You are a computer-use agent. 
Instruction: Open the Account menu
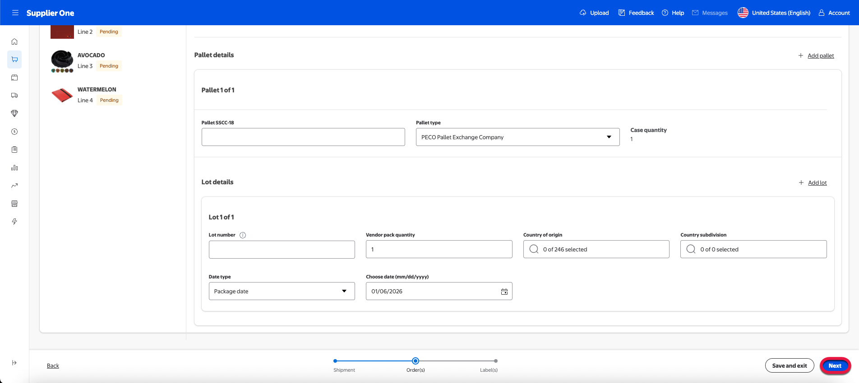834,13
